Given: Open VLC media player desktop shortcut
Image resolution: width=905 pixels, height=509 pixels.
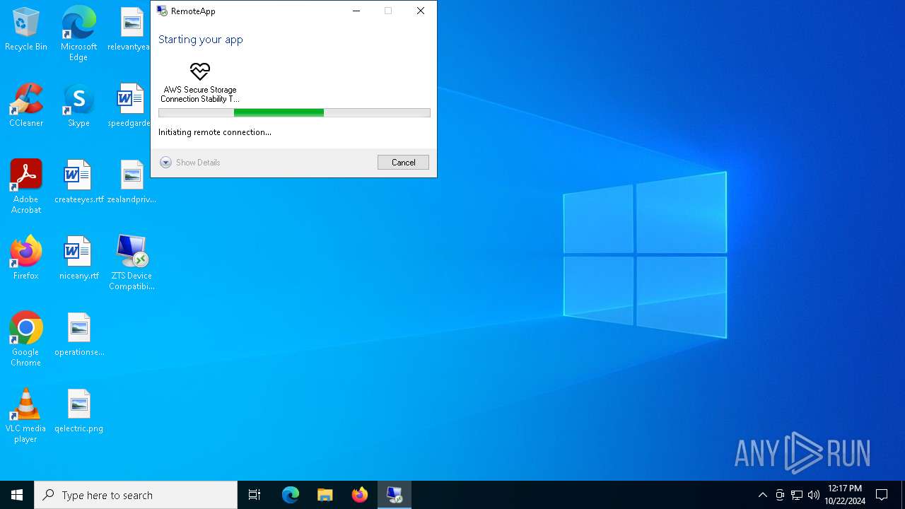Looking at the screenshot, I should tap(26, 416).
